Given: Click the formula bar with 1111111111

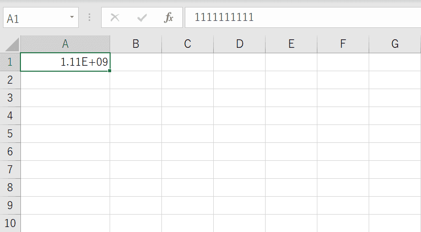Looking at the screenshot, I should [303, 18].
